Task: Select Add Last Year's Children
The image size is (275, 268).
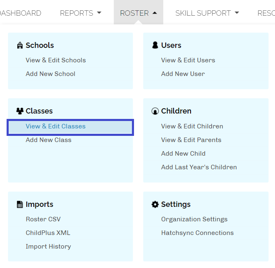Action: [199, 167]
